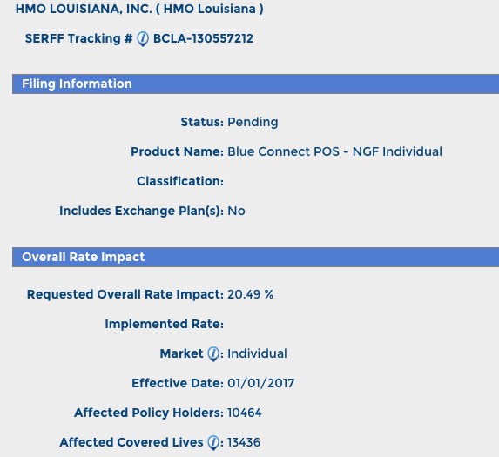Image resolution: width=499 pixels, height=457 pixels.
Task: Click the effective date 01/01/2017
Action: click(x=261, y=383)
